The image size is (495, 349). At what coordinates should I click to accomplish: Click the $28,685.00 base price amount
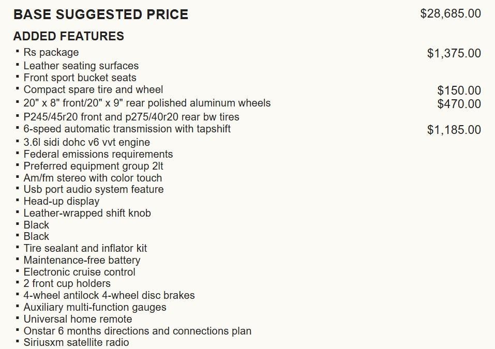click(451, 13)
